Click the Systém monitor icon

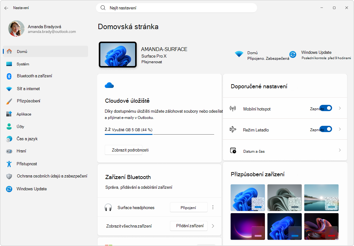coord(9,64)
